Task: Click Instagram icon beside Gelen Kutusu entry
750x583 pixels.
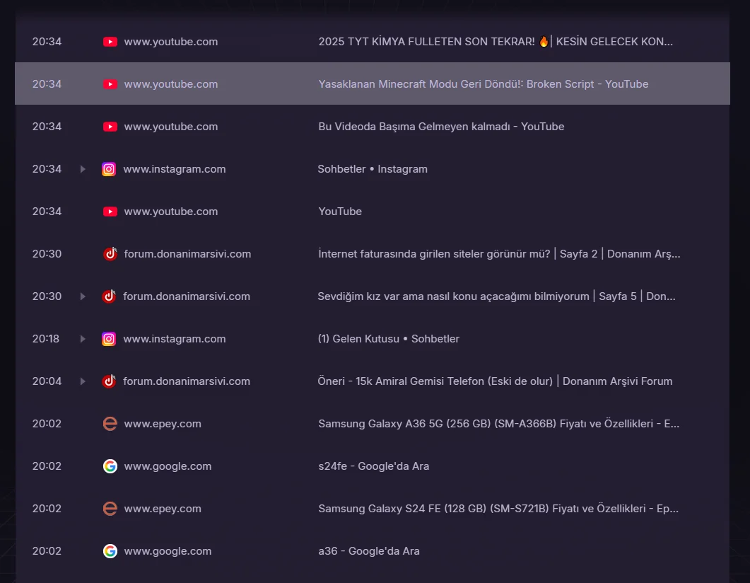Action: point(109,339)
